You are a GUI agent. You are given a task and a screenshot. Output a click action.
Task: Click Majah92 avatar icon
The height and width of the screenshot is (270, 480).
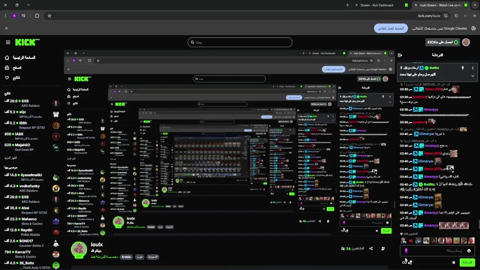point(56,147)
